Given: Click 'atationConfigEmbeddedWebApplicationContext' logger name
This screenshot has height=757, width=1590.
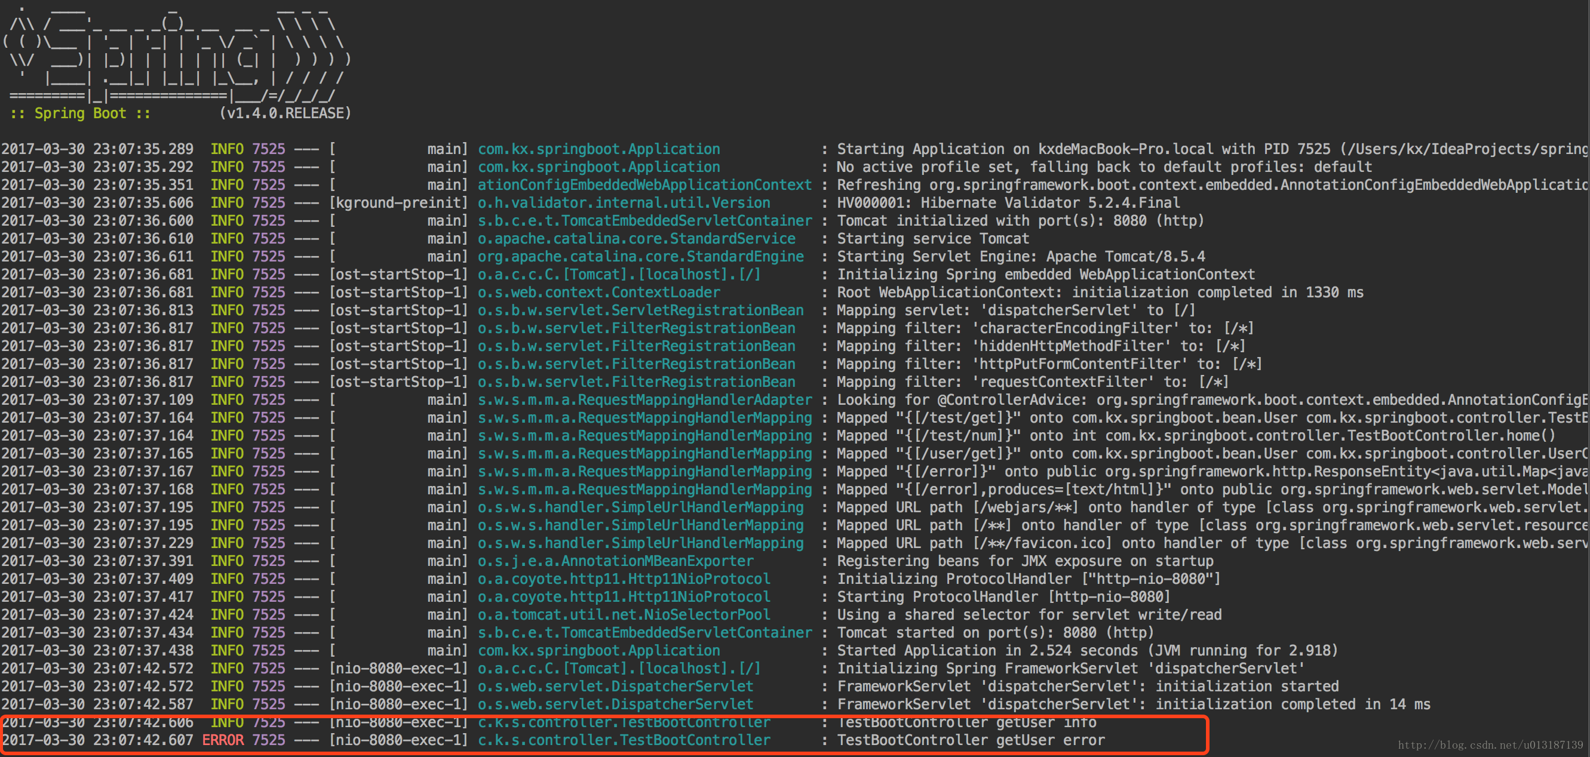Looking at the screenshot, I should tap(644, 185).
